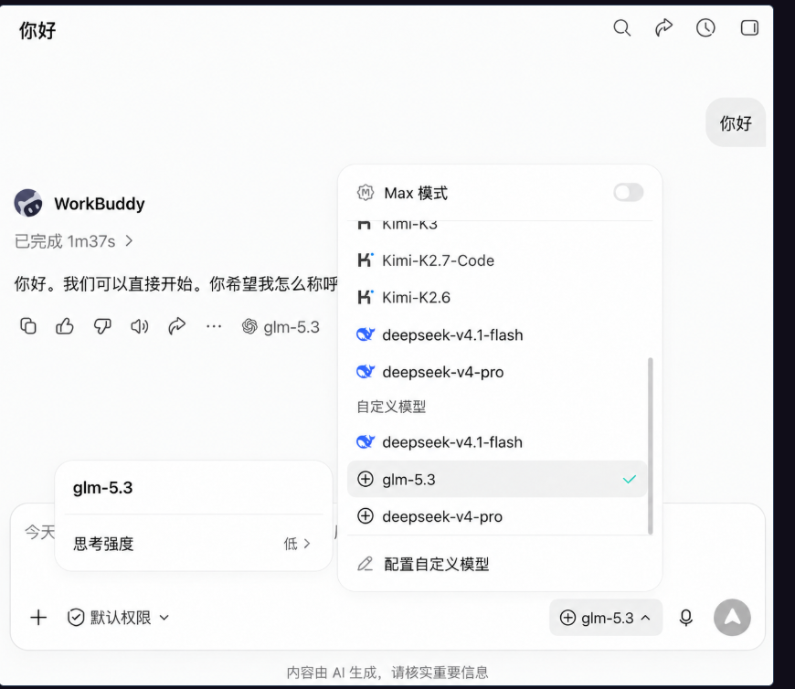Click the share arrow icon in the header
Viewport: 795px width, 689px height.
pos(663,28)
